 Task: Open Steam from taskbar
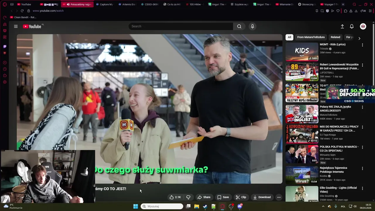point(205,206)
